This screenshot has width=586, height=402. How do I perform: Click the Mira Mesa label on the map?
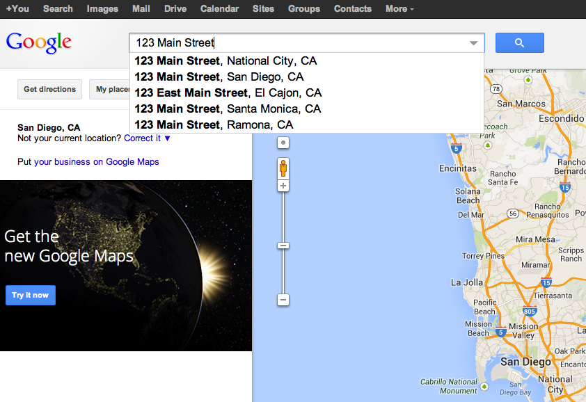click(x=535, y=239)
